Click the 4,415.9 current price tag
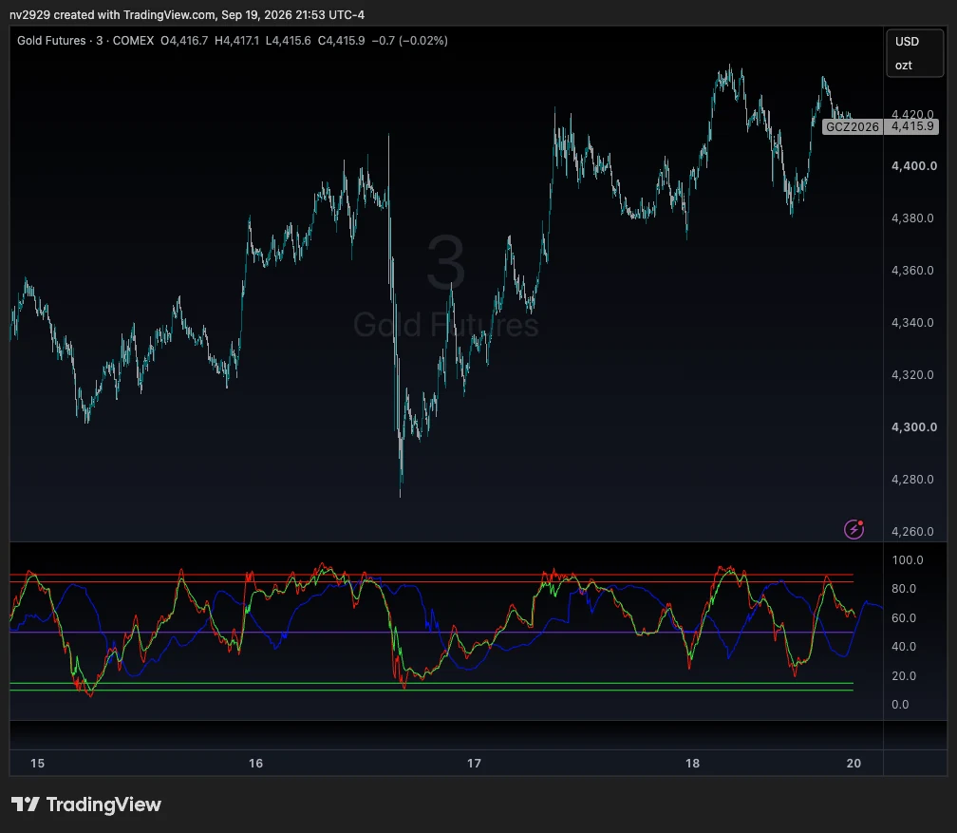 point(911,126)
